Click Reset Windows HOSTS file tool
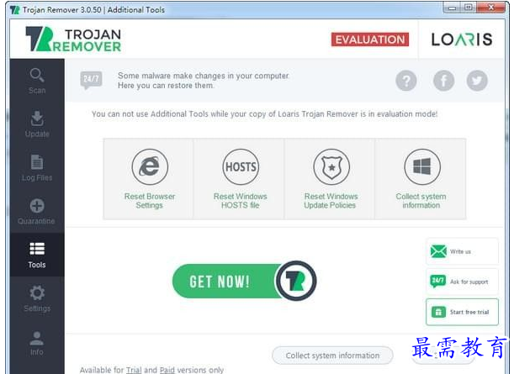Image resolution: width=514 pixels, height=374 pixels. [x=241, y=179]
